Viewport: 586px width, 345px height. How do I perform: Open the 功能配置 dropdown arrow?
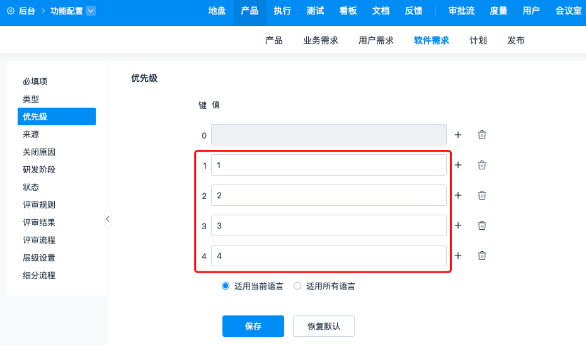tap(91, 11)
